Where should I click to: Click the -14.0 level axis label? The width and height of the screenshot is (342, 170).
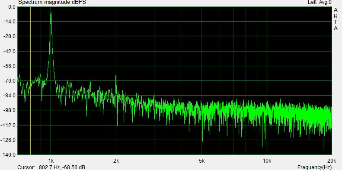pos(9,21)
